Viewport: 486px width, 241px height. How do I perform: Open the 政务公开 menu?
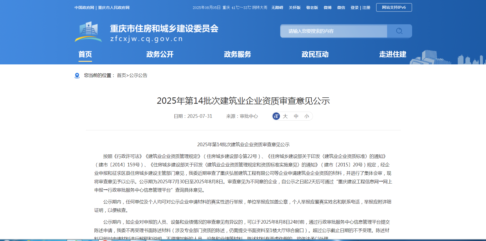(x=160, y=54)
